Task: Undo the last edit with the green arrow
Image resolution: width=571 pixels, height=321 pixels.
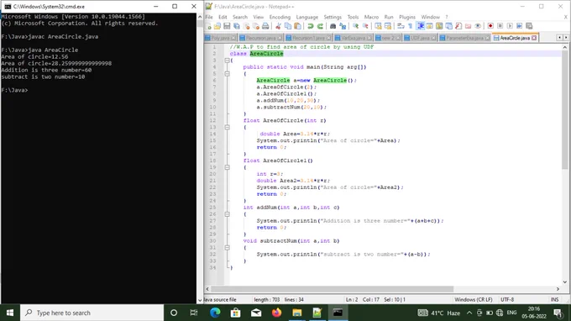Action: coord(311,26)
